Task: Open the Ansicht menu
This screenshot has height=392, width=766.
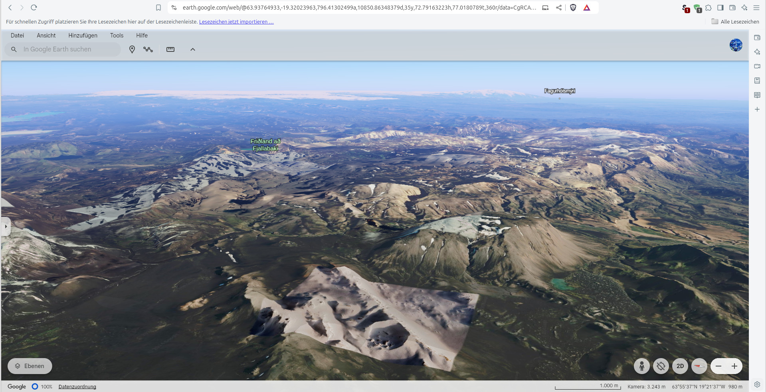Action: tap(46, 35)
